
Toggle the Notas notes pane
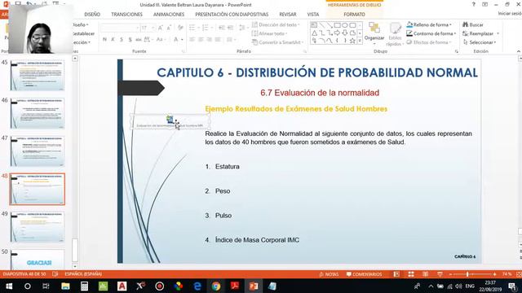[x=329, y=274]
